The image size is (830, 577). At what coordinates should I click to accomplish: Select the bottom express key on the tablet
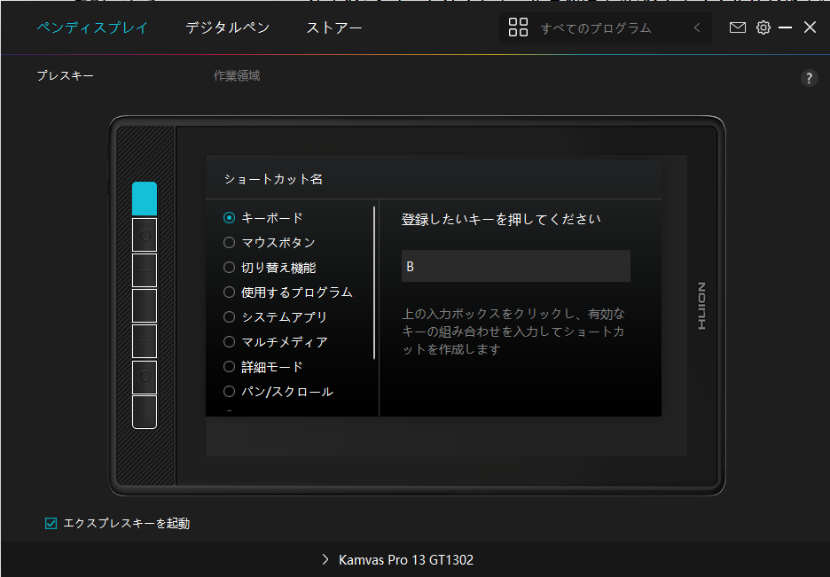click(x=145, y=412)
